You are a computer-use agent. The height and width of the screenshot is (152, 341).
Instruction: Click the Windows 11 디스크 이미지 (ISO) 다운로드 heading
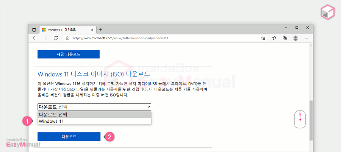point(94,74)
